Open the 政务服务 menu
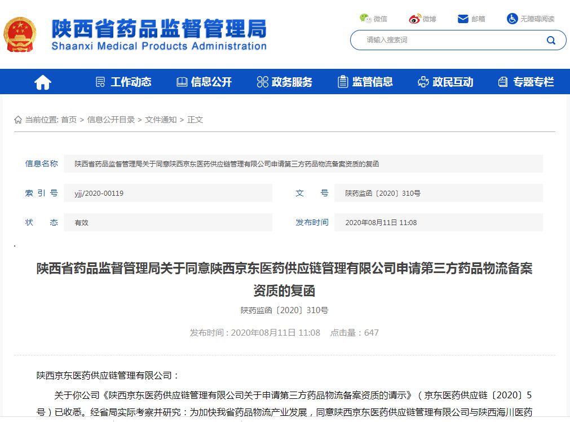This screenshot has height=422, width=570. pos(285,82)
